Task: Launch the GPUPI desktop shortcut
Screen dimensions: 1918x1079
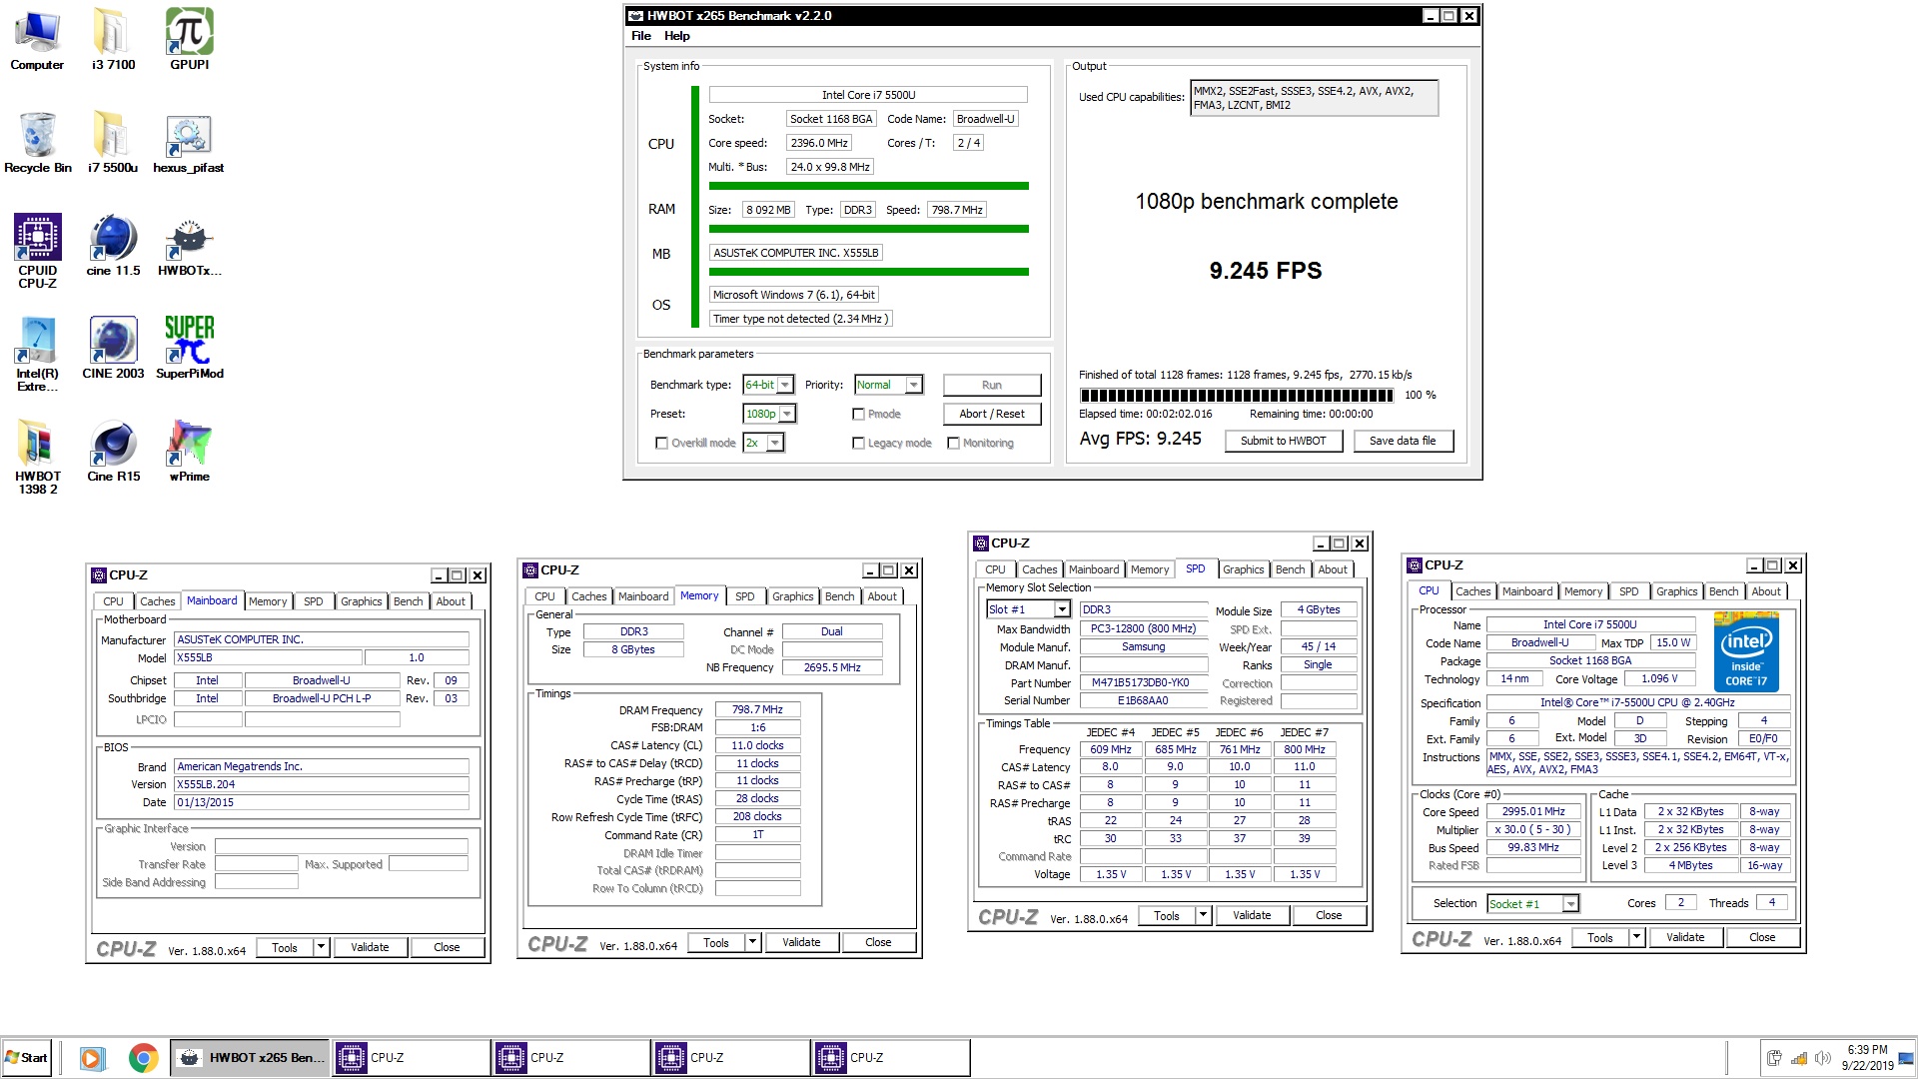Action: [x=189, y=40]
